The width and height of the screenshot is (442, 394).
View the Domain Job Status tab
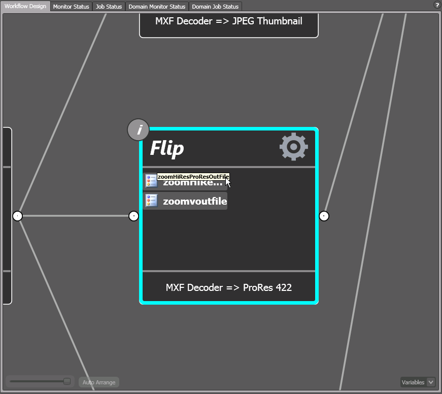pos(215,7)
